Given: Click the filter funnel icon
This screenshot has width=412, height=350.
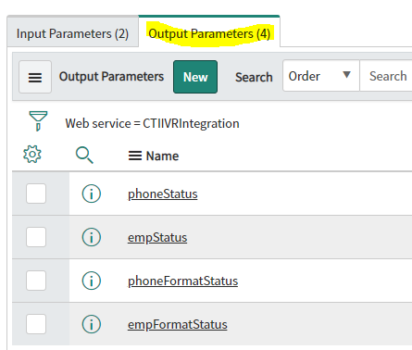Looking at the screenshot, I should pyautogui.click(x=38, y=121).
